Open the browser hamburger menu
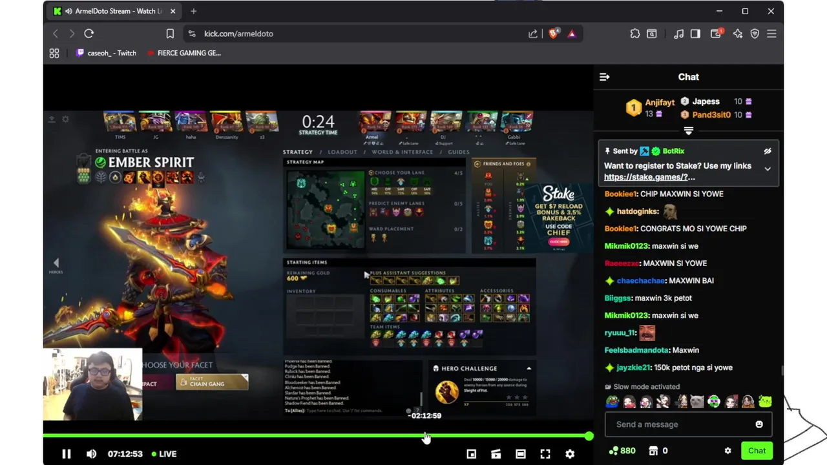This screenshot has height=465, width=827. tap(771, 34)
